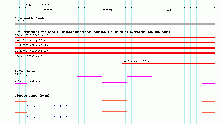
Task: Select the blue gain line for nsv2021
Action: 115,58
